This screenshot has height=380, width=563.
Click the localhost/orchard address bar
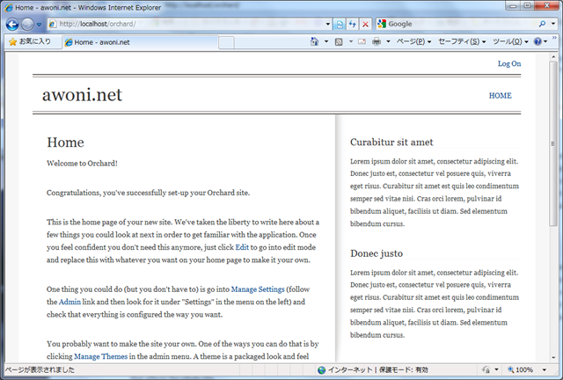point(186,24)
